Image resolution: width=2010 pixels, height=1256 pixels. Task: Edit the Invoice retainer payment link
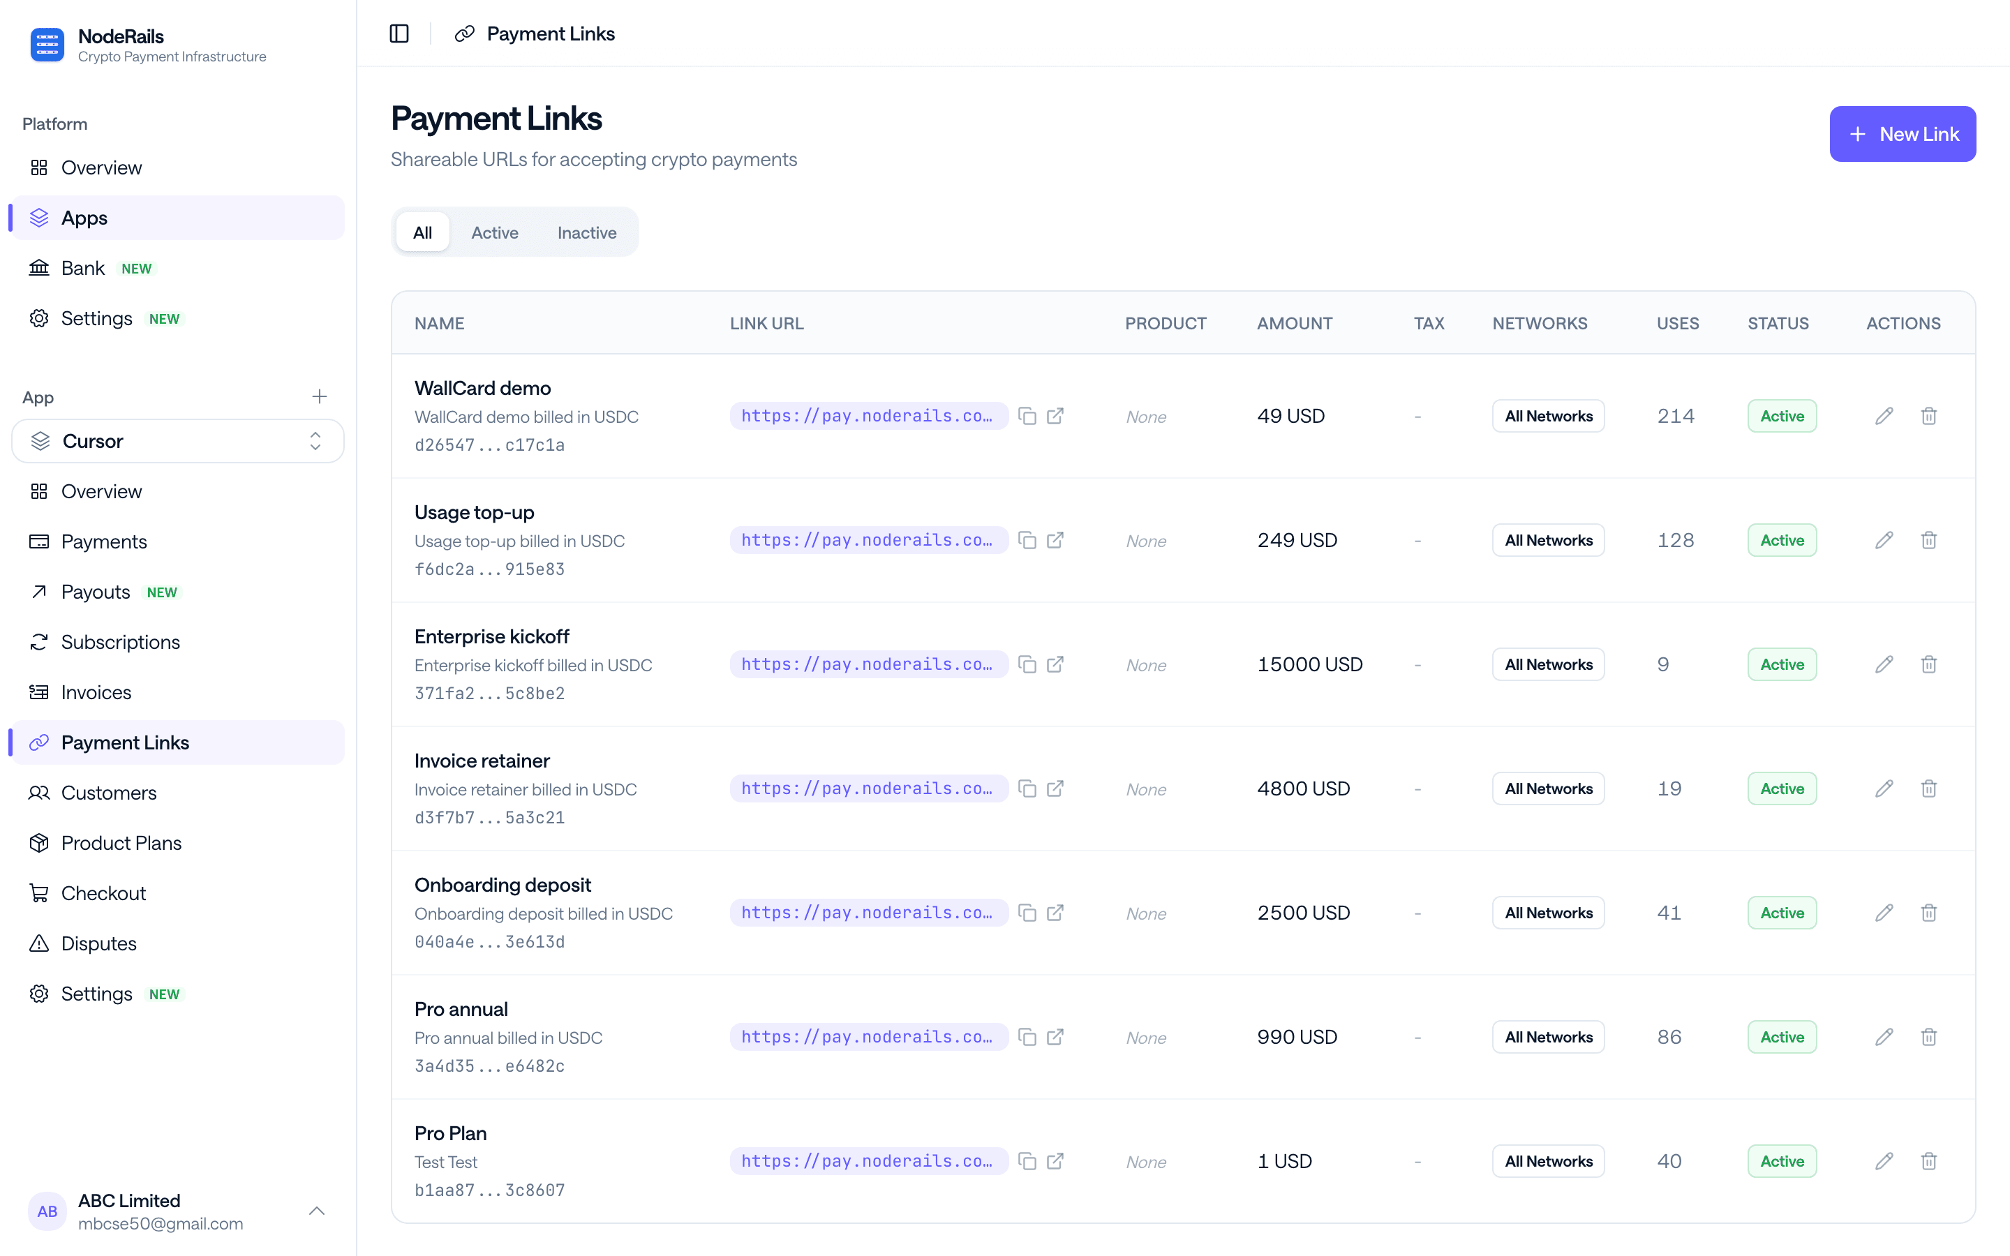click(x=1884, y=788)
